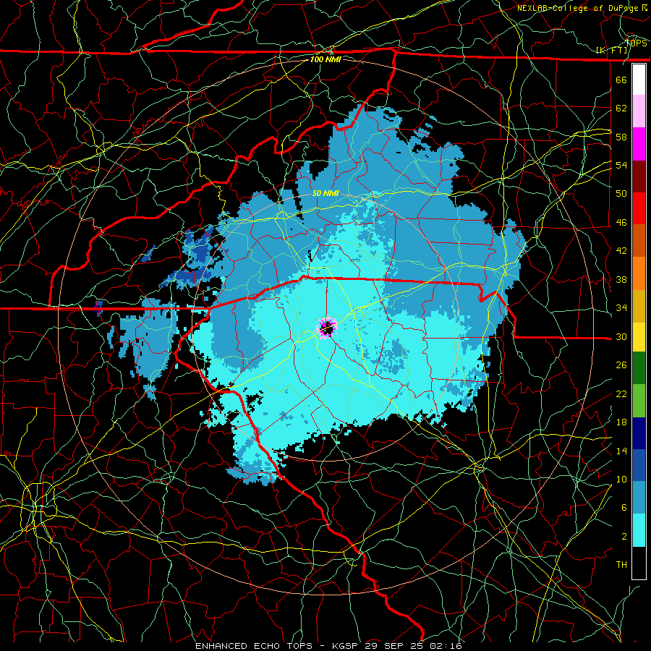Click the "100 NMI" range ring label

point(325,59)
